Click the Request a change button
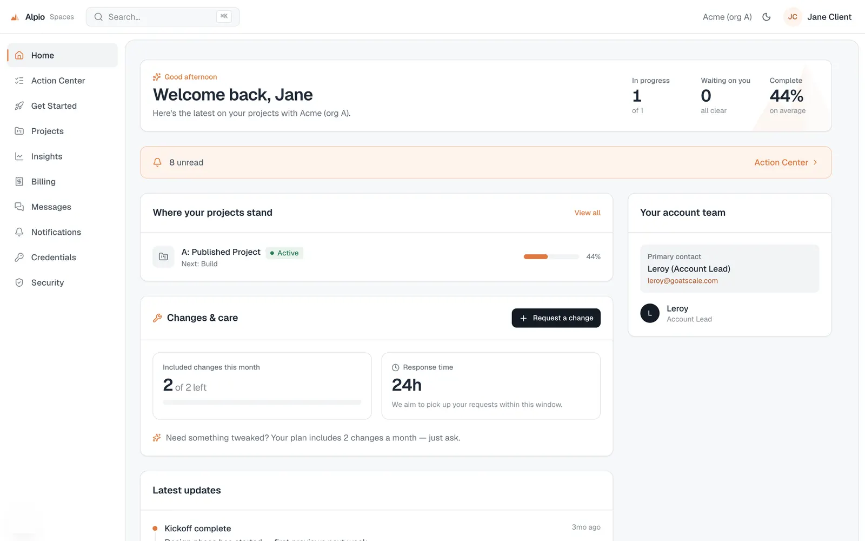The height and width of the screenshot is (541, 865). 556,318
